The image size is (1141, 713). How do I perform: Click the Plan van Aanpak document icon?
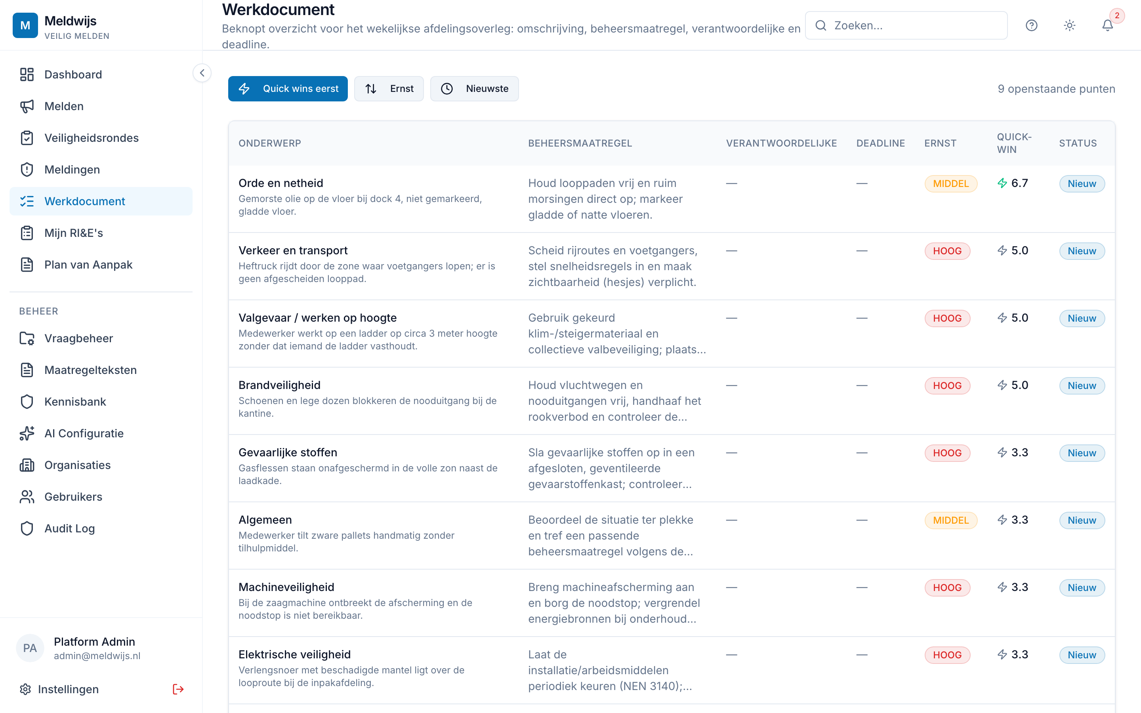click(27, 265)
